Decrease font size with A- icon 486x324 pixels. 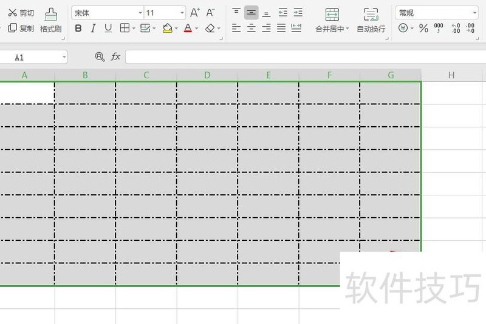point(210,13)
